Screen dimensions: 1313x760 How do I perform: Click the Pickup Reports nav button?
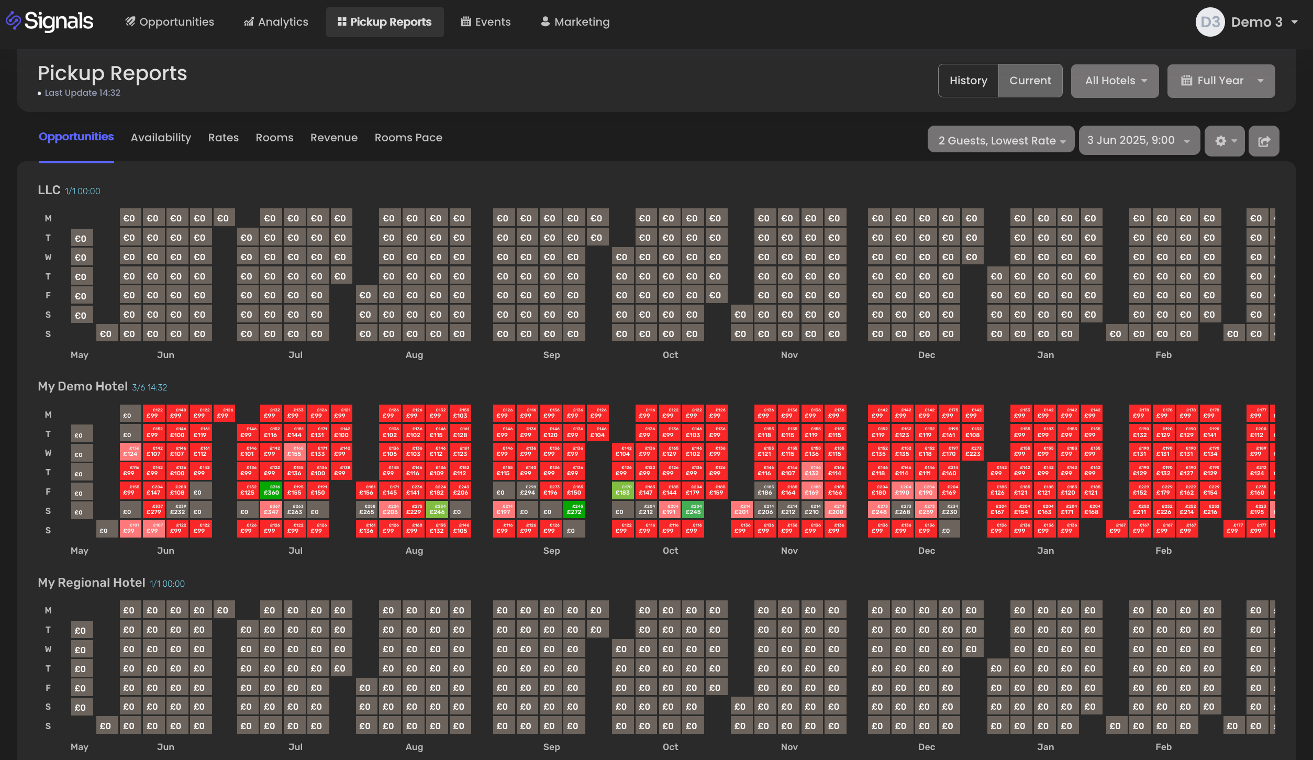point(385,22)
